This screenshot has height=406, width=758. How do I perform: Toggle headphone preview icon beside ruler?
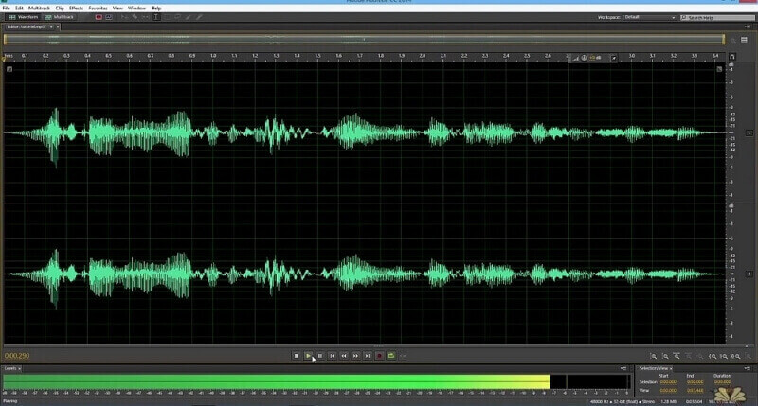[732, 57]
